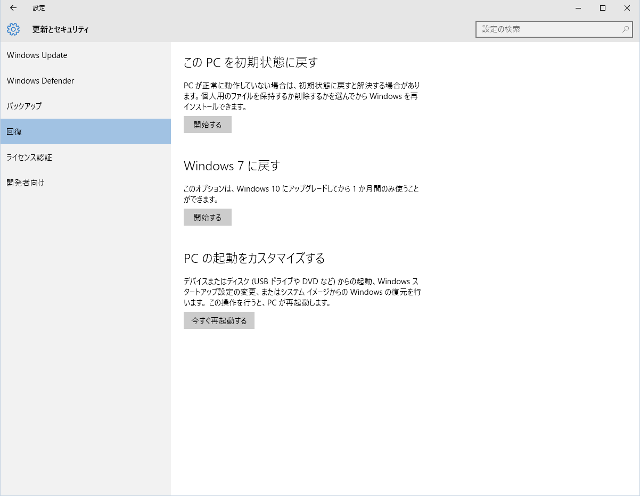
Task: Click the 更新とセキュリティ title
Action: (x=61, y=30)
